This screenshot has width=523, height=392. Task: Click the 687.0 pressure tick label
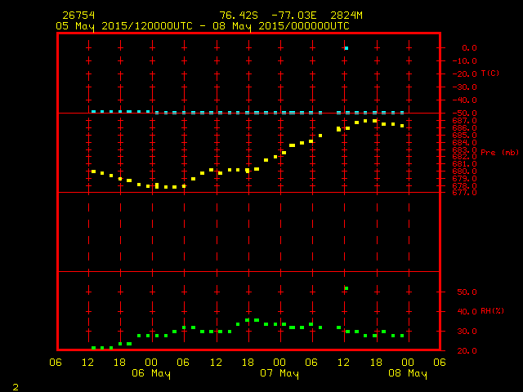[464, 121]
